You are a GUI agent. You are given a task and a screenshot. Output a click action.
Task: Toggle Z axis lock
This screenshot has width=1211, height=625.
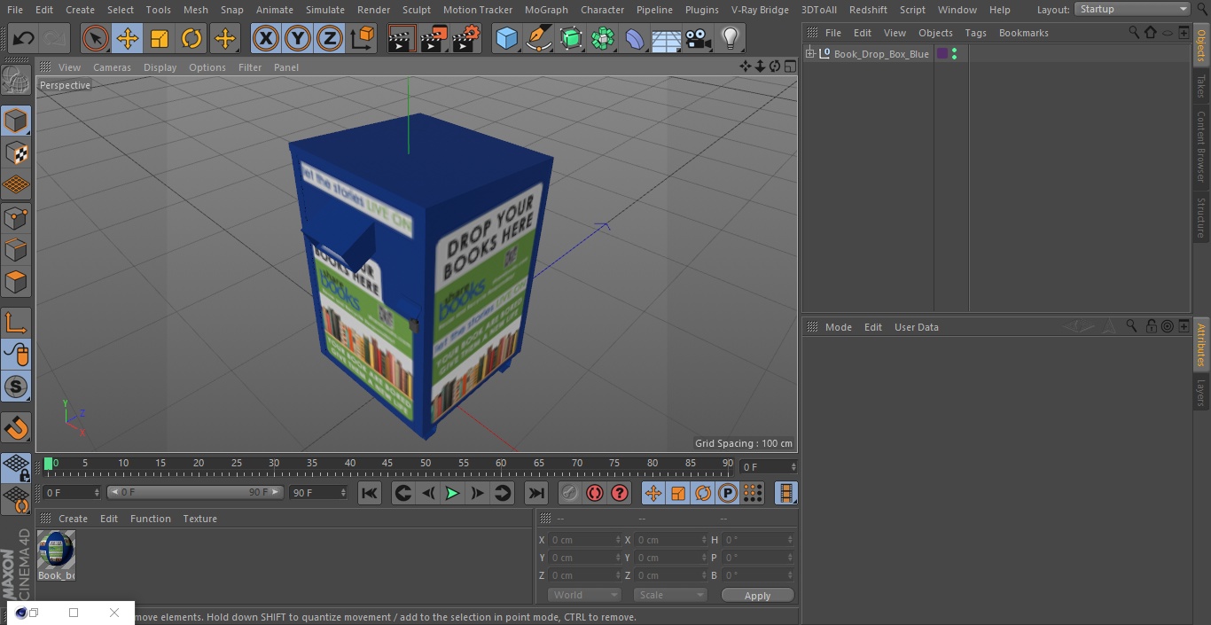(x=330, y=38)
